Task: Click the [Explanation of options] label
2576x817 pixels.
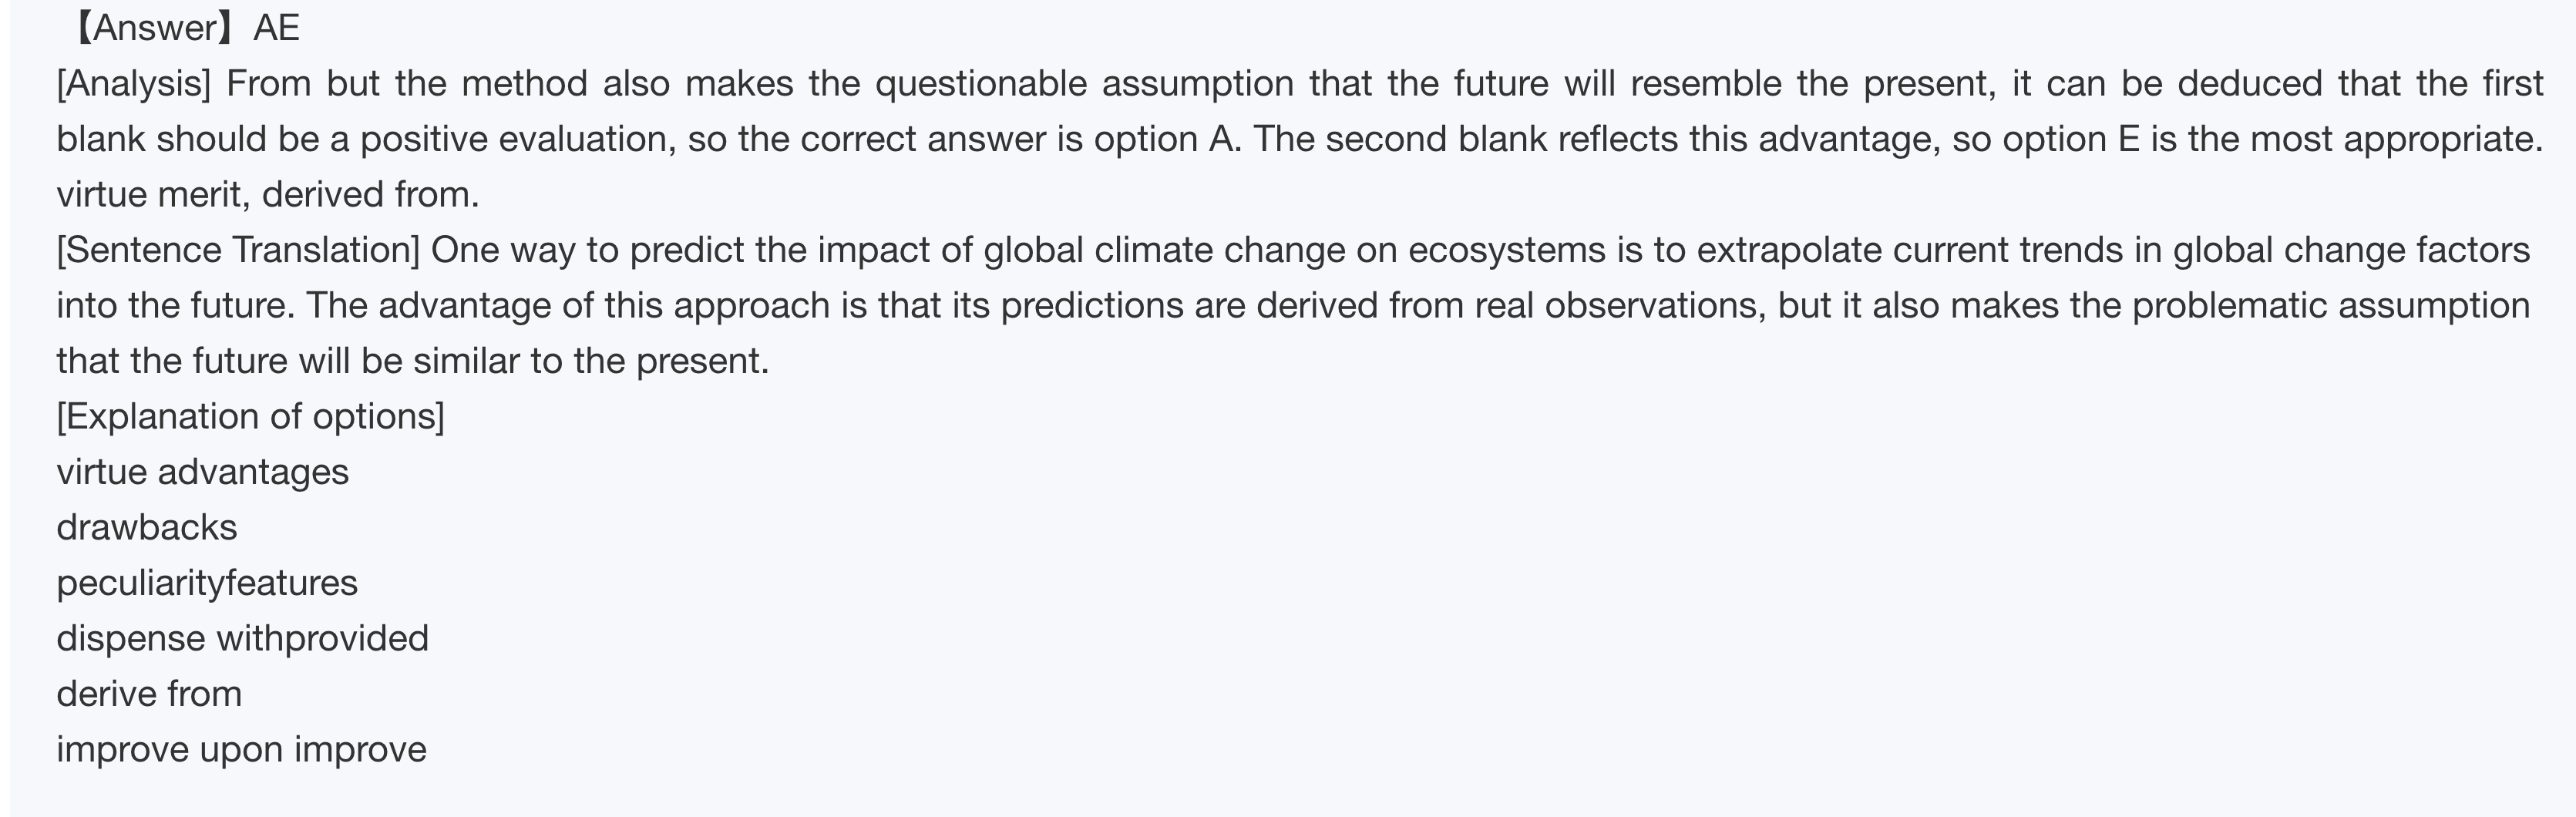Action: coord(250,416)
